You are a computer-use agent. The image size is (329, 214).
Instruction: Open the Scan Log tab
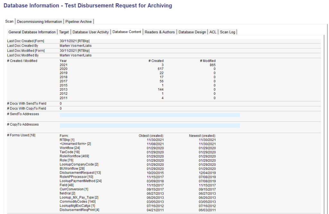[x=227, y=32]
